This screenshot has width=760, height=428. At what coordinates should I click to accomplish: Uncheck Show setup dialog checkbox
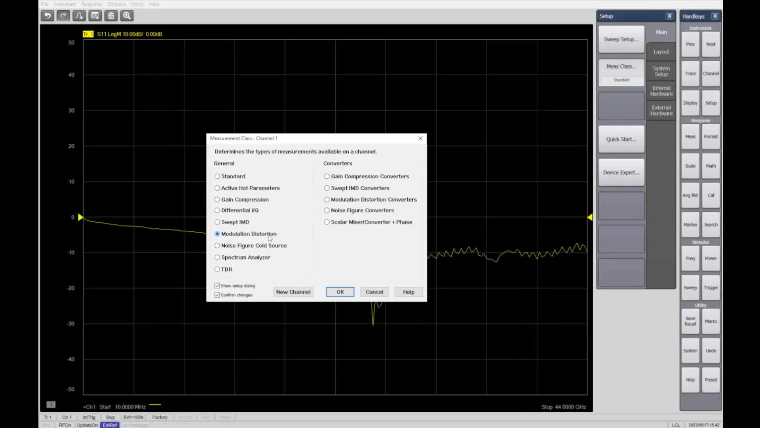[217, 286]
